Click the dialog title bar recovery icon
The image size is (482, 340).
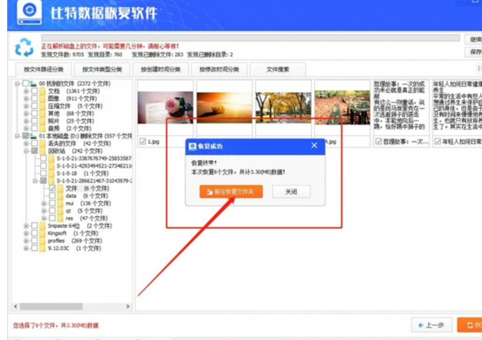[192, 146]
